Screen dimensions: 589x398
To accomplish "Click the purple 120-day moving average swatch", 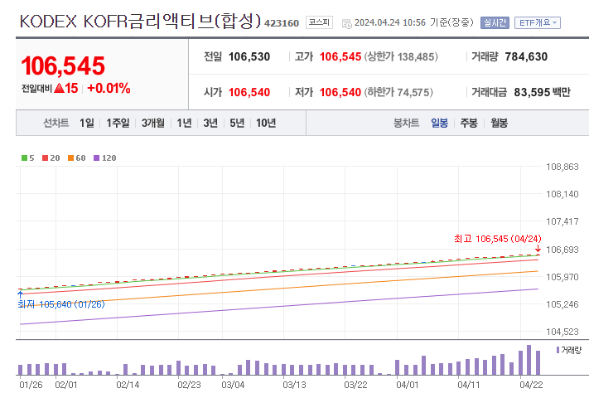I will pos(97,158).
